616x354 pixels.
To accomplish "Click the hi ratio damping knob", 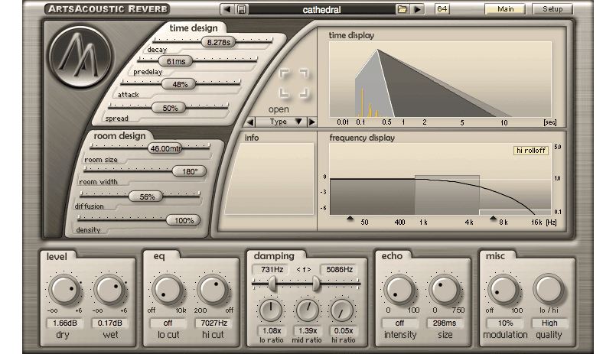I will [x=342, y=310].
